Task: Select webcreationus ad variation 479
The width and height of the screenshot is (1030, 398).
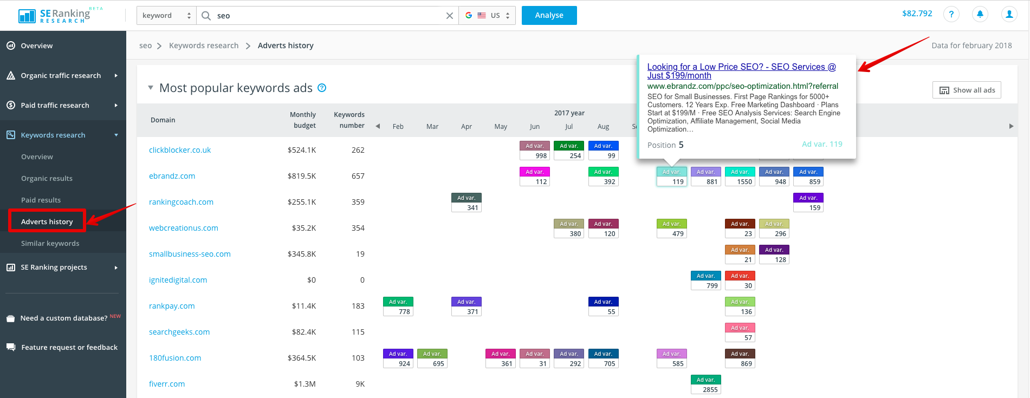Action: pos(672,229)
